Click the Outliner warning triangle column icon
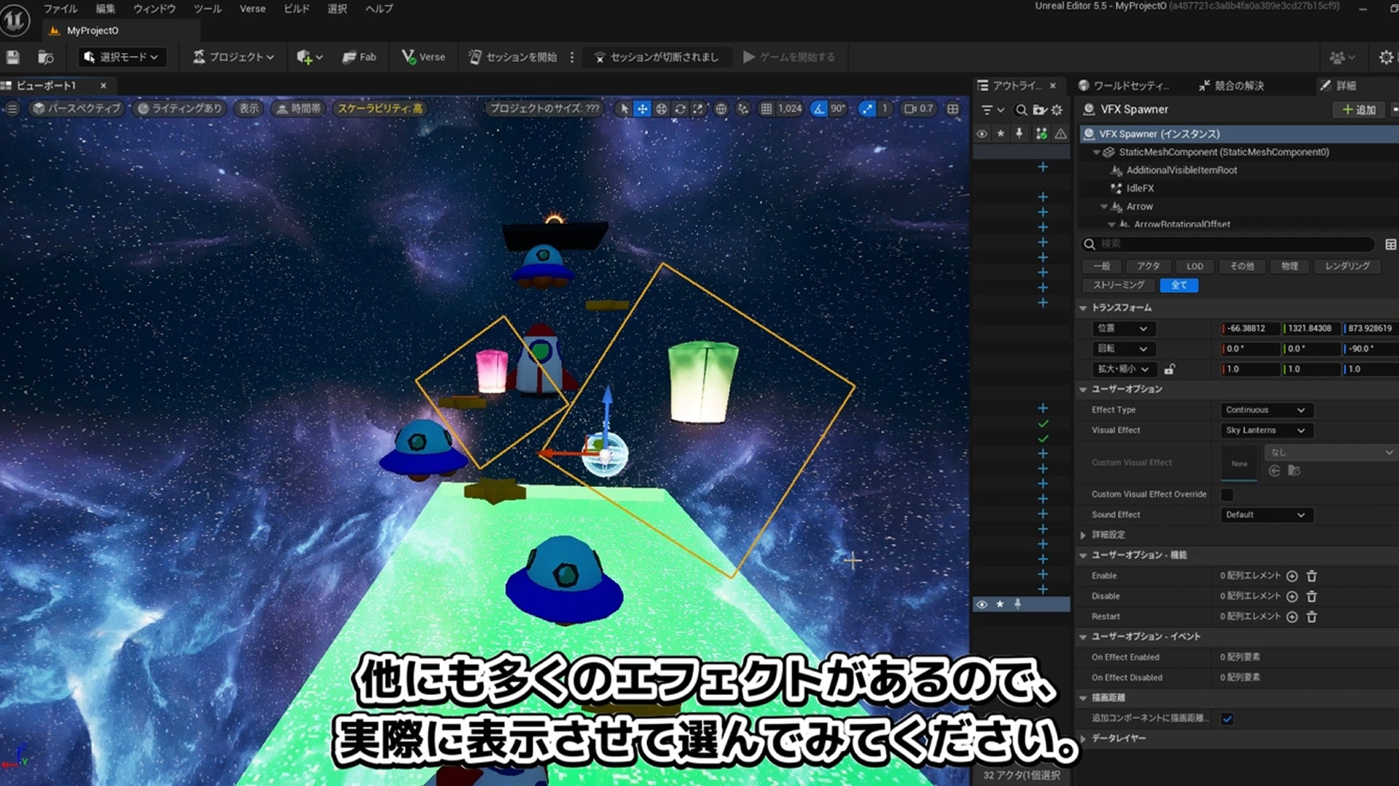The height and width of the screenshot is (786, 1399). click(x=1061, y=134)
